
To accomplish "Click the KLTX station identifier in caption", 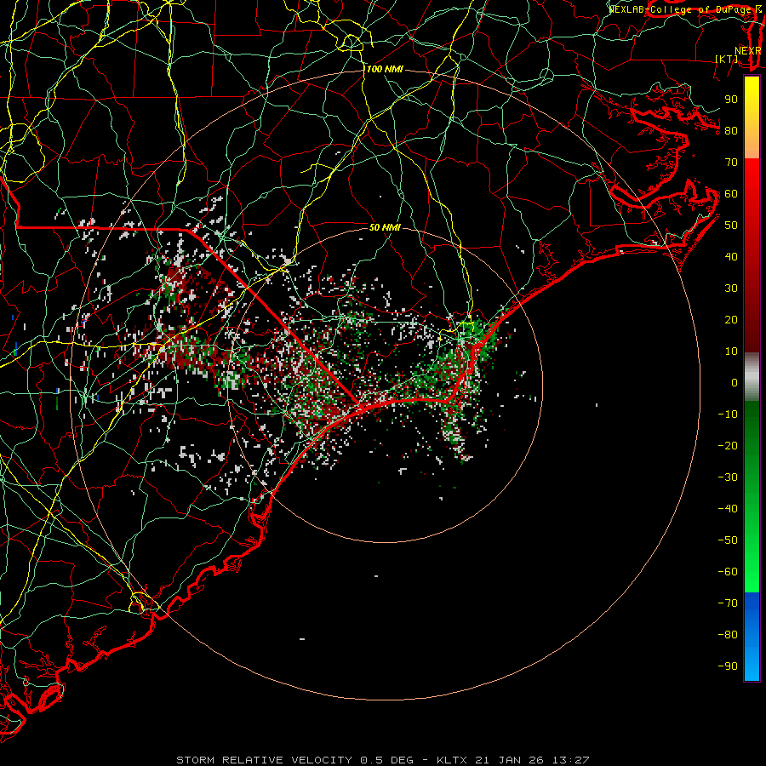I will pyautogui.click(x=451, y=760).
